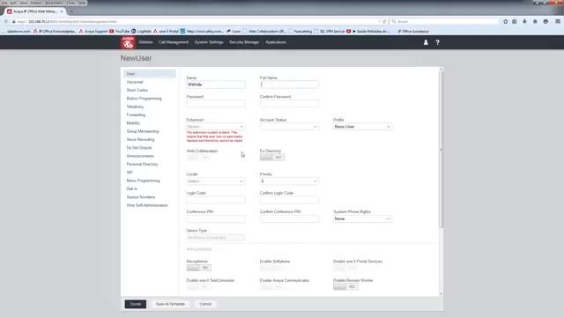The height and width of the screenshot is (317, 564).
Task: Toggle Enable one-X TeleCommuter switch
Action: coord(198,286)
